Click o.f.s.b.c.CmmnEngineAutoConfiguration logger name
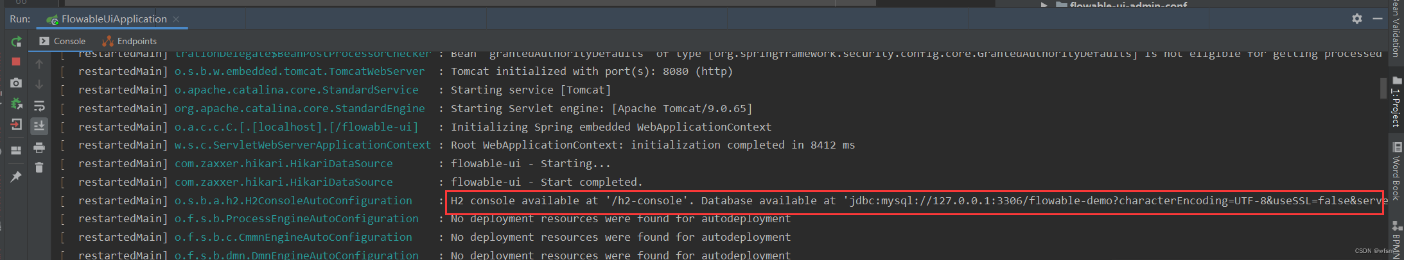The image size is (1404, 260). [294, 237]
